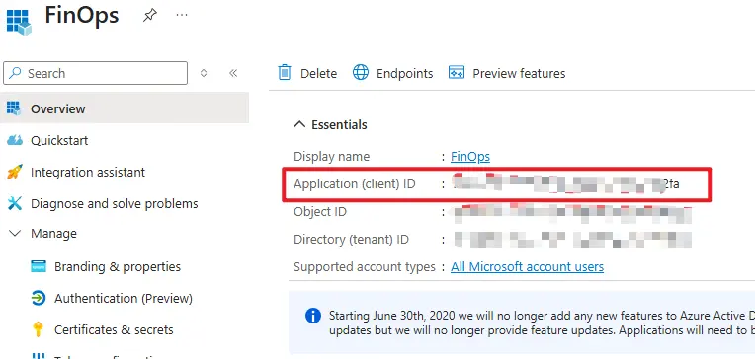
Task: Open All Microsoft account users link
Action: click(x=527, y=266)
